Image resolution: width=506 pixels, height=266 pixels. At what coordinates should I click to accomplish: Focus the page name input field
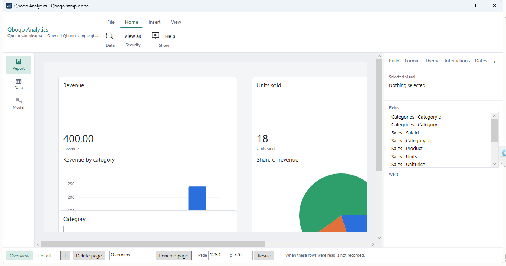(x=131, y=255)
